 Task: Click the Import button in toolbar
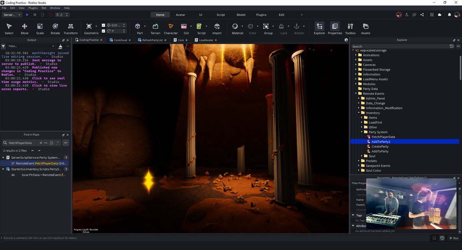(x=217, y=28)
